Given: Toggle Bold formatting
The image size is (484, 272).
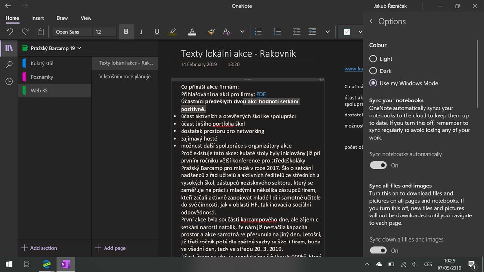Looking at the screenshot, I should pos(126,32).
